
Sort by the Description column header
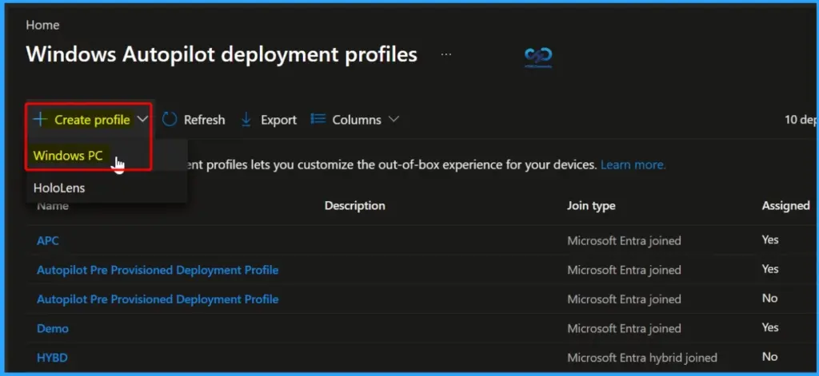pyautogui.click(x=355, y=206)
